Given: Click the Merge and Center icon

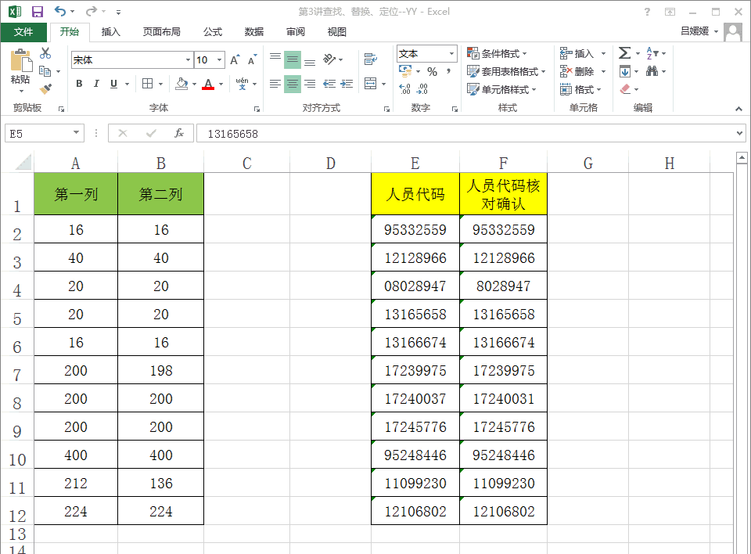Looking at the screenshot, I should (370, 84).
